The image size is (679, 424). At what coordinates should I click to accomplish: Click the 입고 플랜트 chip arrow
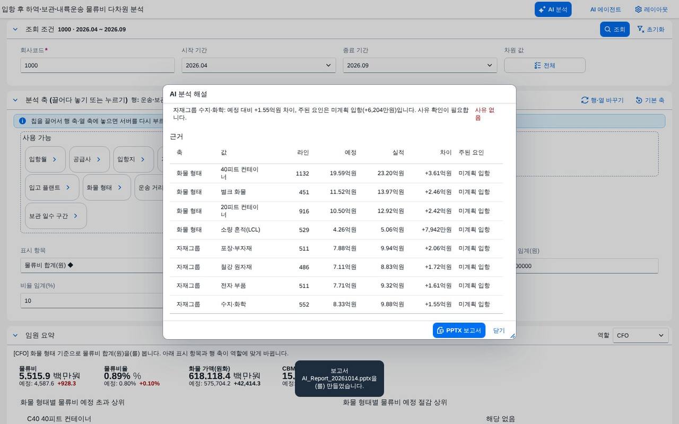(69, 188)
